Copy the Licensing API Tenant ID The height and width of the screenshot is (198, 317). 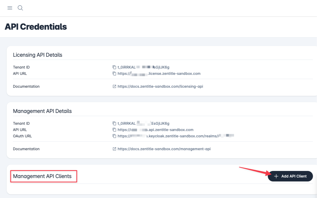click(114, 67)
